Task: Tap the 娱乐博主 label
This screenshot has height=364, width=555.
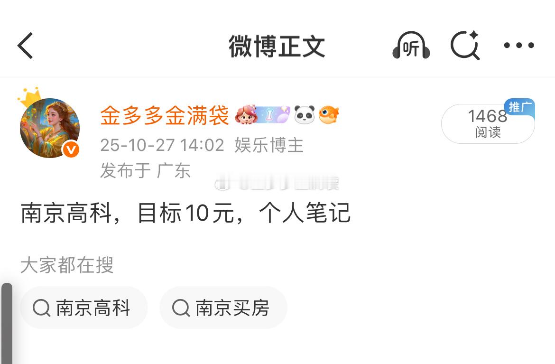Action: [269, 145]
